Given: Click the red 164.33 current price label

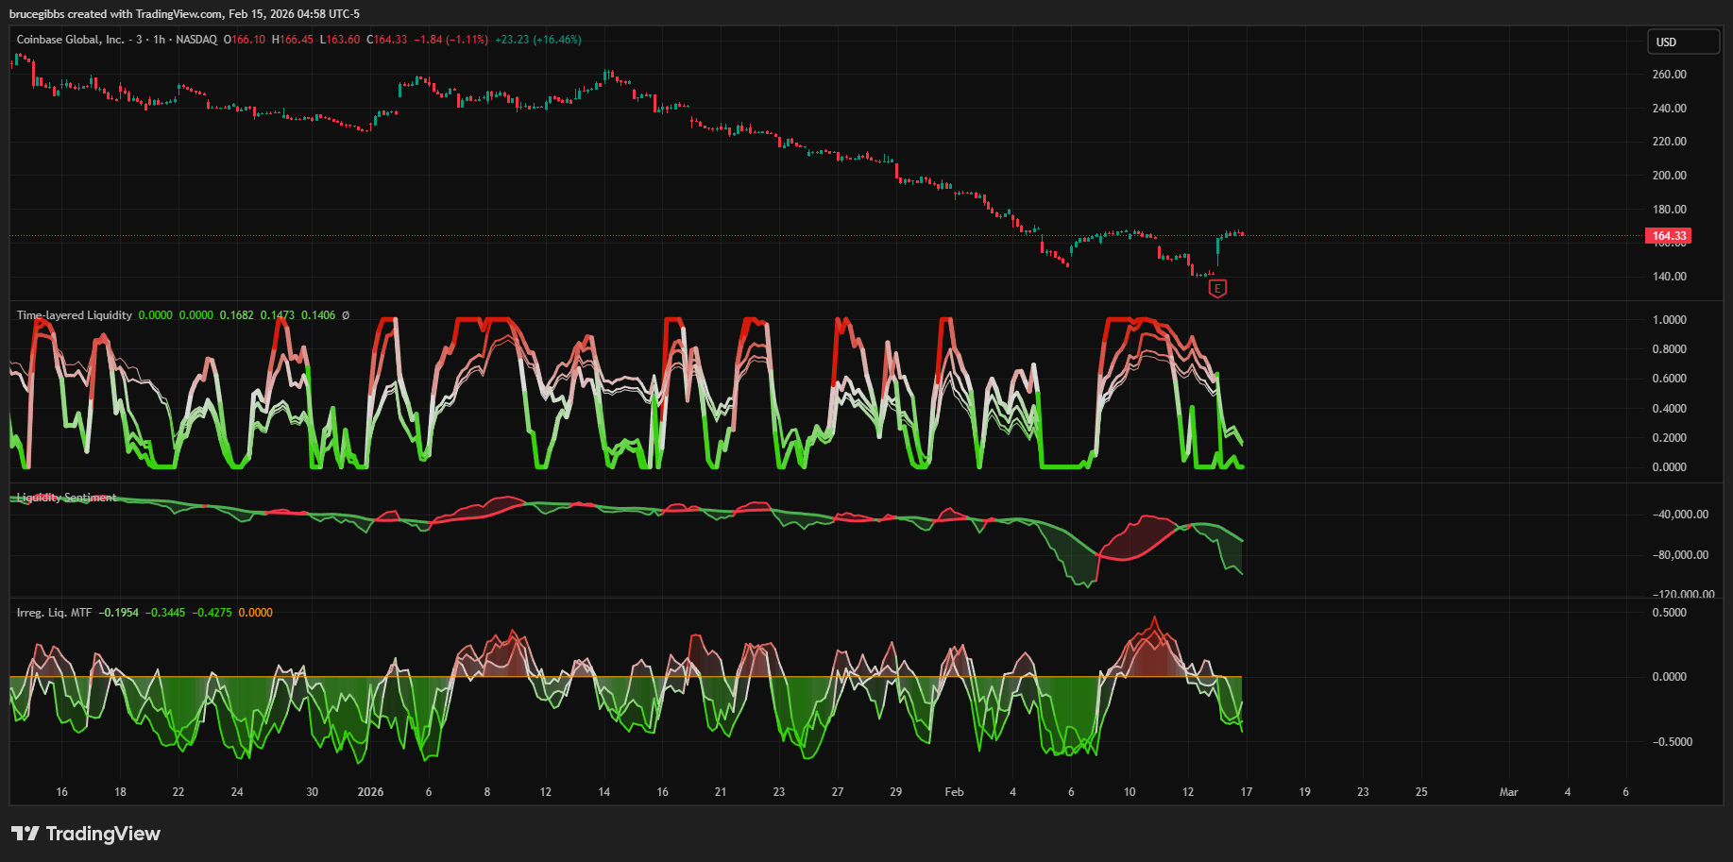Looking at the screenshot, I should tap(1668, 236).
